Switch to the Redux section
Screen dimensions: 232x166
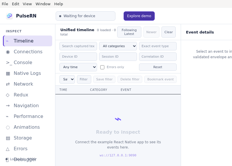(27, 95)
